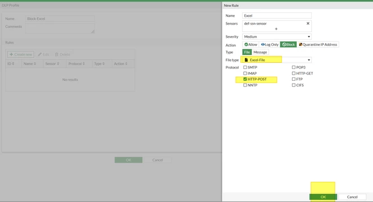Enable the IMAP protocol checkbox

(245, 73)
